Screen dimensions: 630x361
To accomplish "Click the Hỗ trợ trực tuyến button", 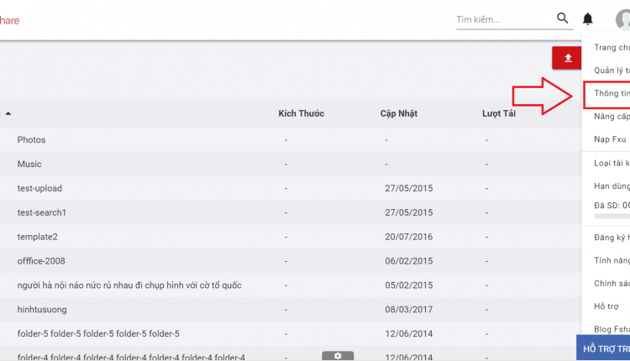I will 603,348.
